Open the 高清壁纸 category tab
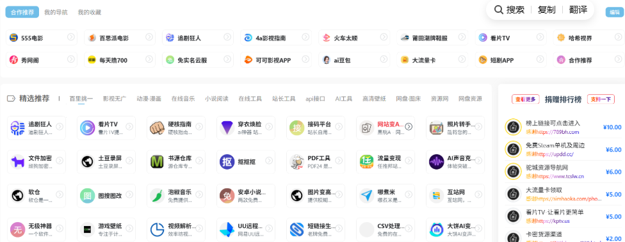625x242 pixels. click(374, 99)
